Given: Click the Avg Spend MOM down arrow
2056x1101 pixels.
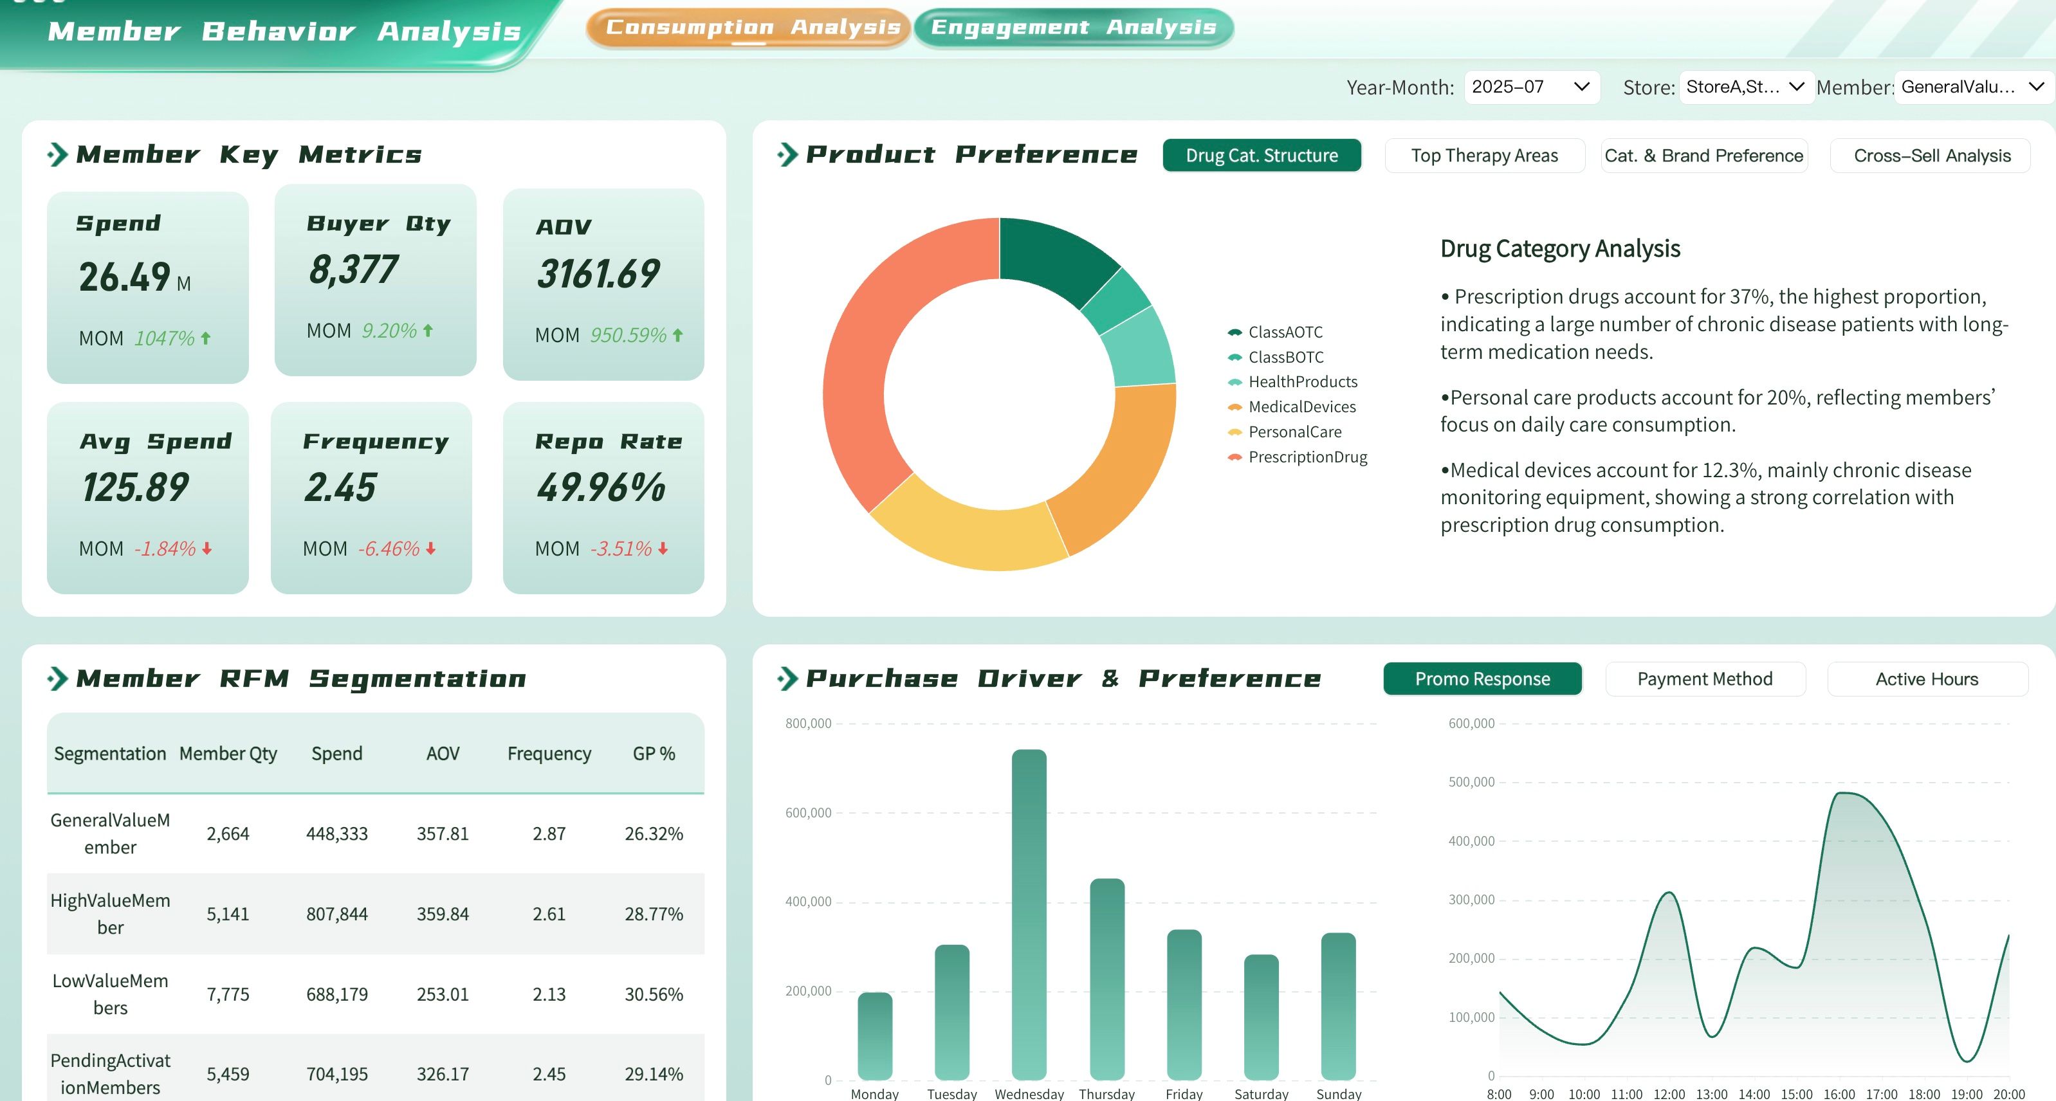Looking at the screenshot, I should click(207, 549).
